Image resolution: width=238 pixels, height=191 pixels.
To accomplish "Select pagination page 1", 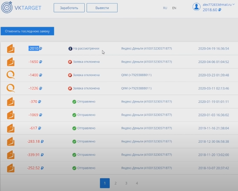I will 105,183.
